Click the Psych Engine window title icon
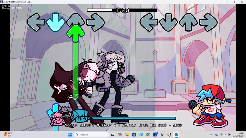The width and height of the screenshot is (246, 138). [2, 2]
